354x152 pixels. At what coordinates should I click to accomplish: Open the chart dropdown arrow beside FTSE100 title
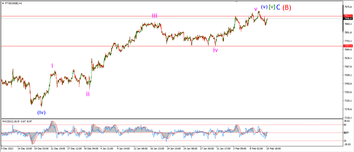coord(3,3)
